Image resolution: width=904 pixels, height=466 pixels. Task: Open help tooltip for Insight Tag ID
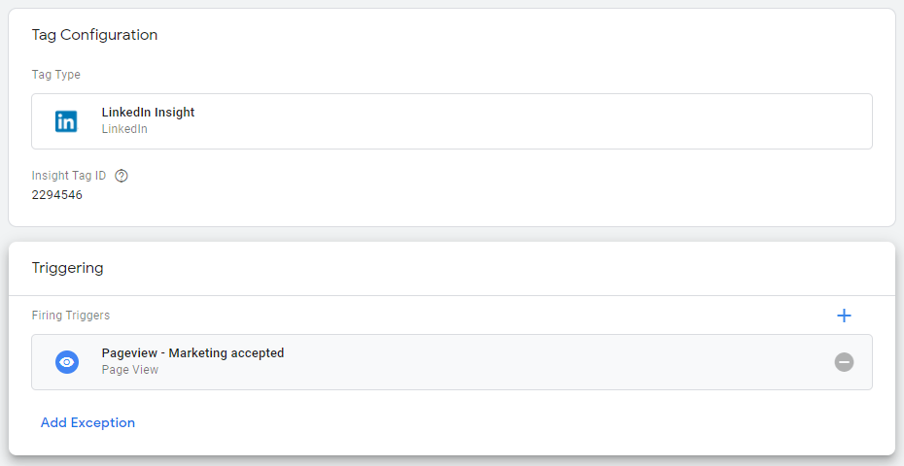pos(122,176)
